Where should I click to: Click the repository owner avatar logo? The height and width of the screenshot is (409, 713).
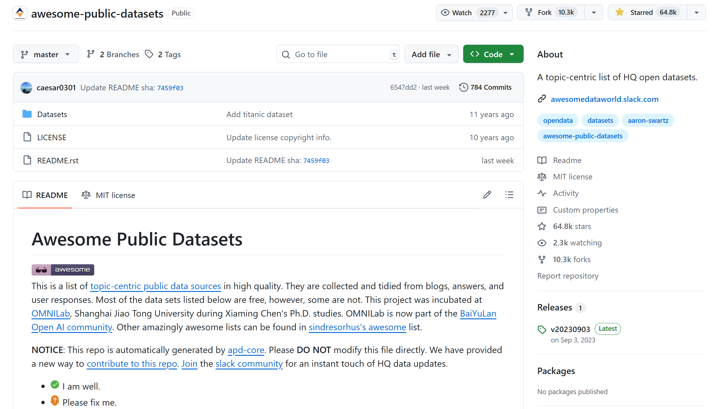click(x=20, y=13)
